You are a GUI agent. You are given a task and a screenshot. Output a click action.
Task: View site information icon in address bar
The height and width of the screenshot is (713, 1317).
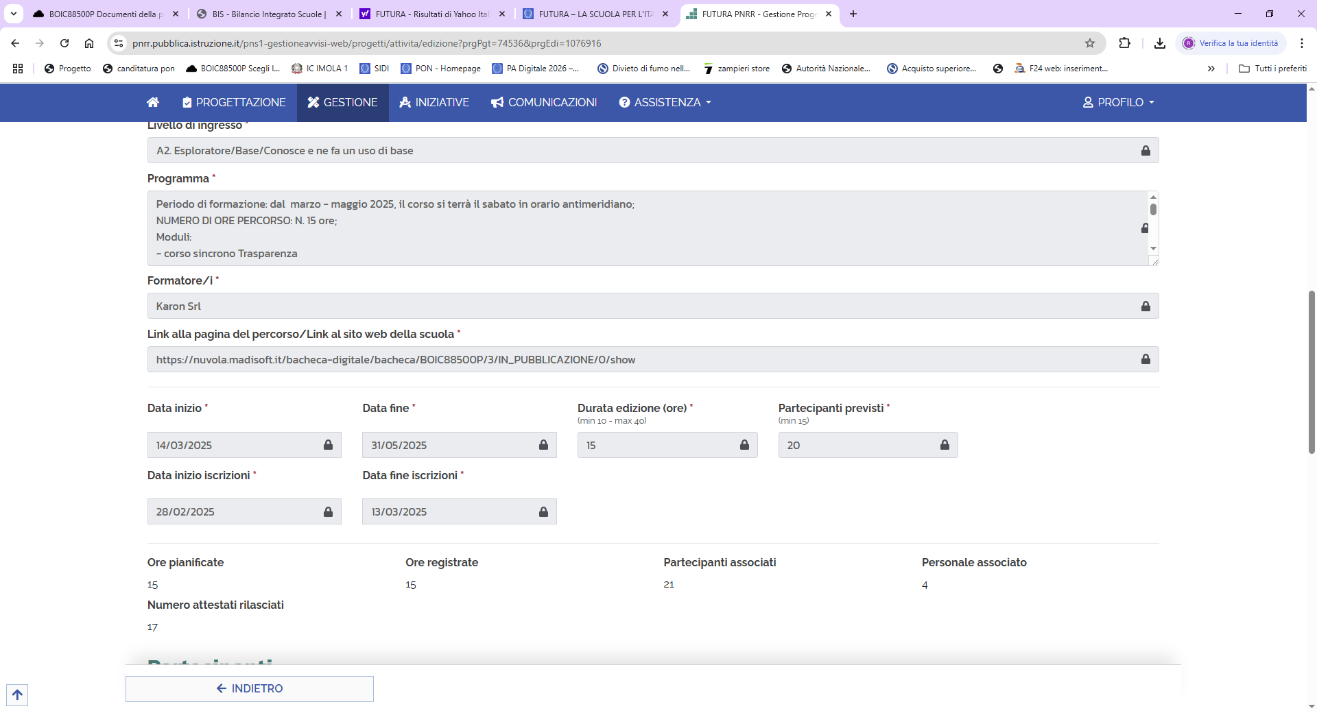pos(119,43)
